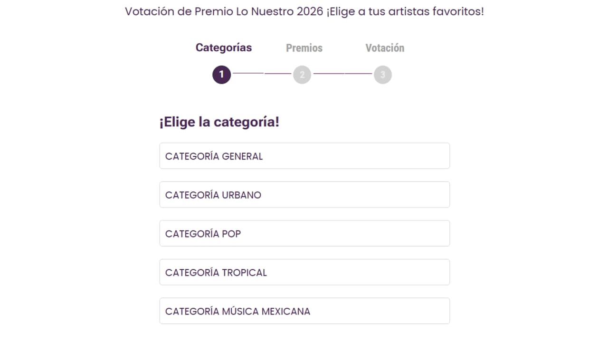Open the urban music category option
The width and height of the screenshot is (608, 342).
(304, 194)
